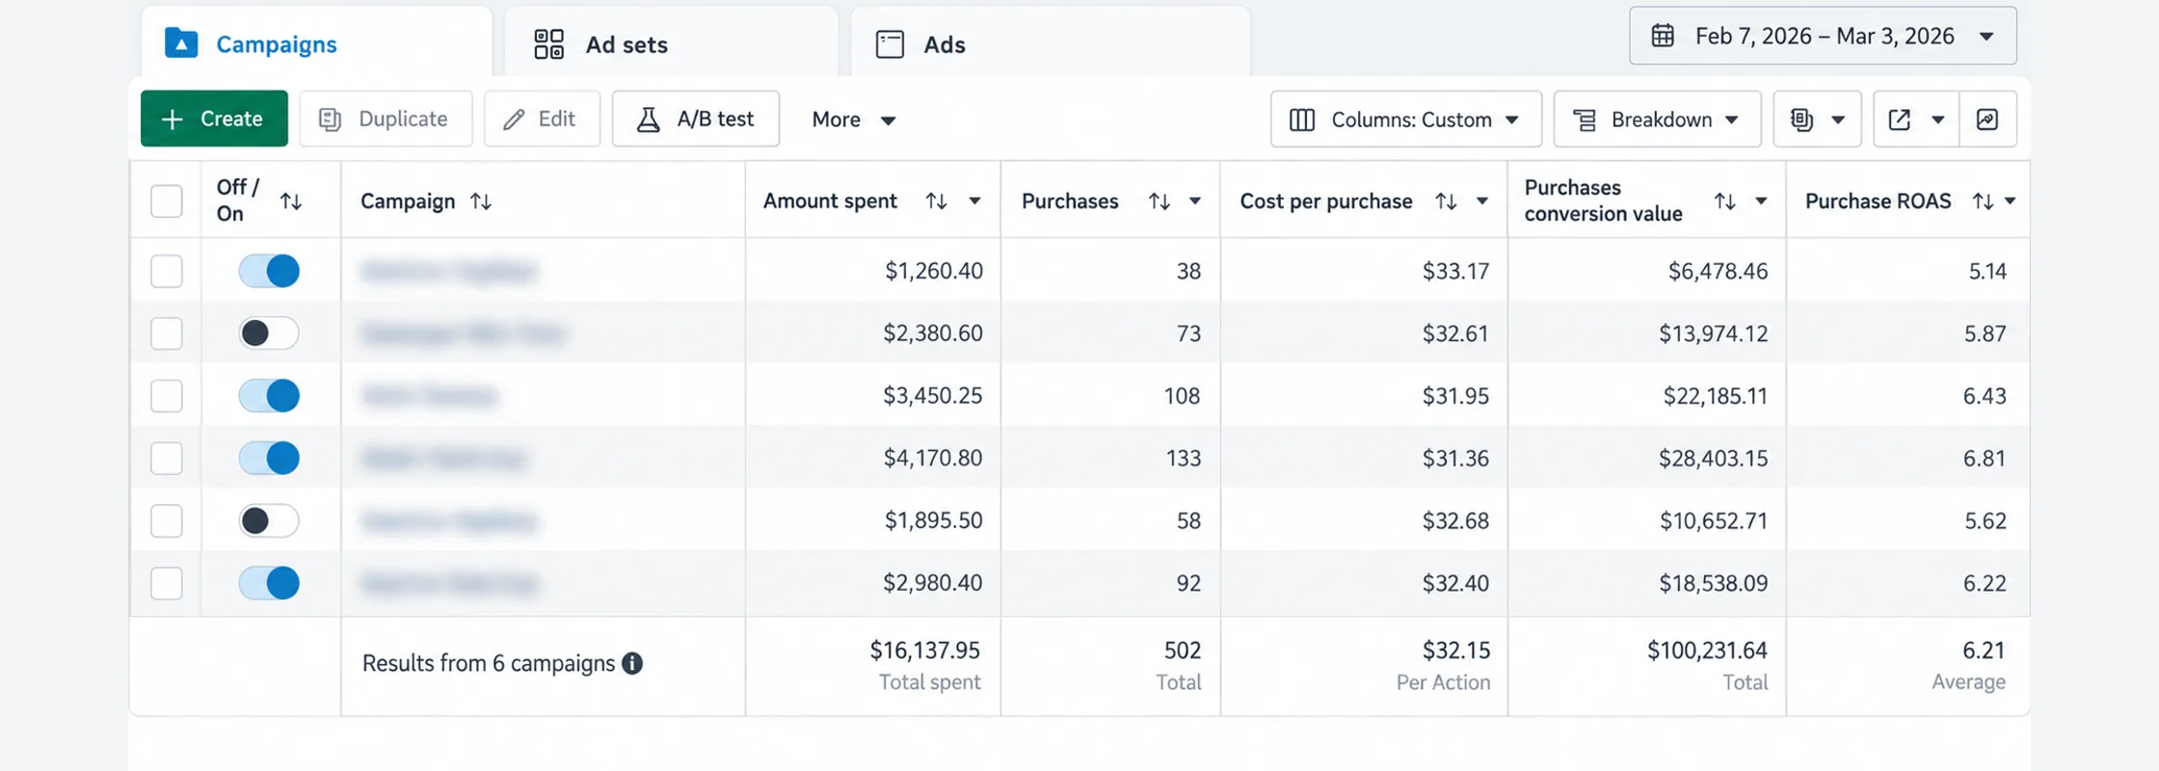Screen dimensions: 2159x771
Task: Select the Campaigns tab
Action: [316, 44]
